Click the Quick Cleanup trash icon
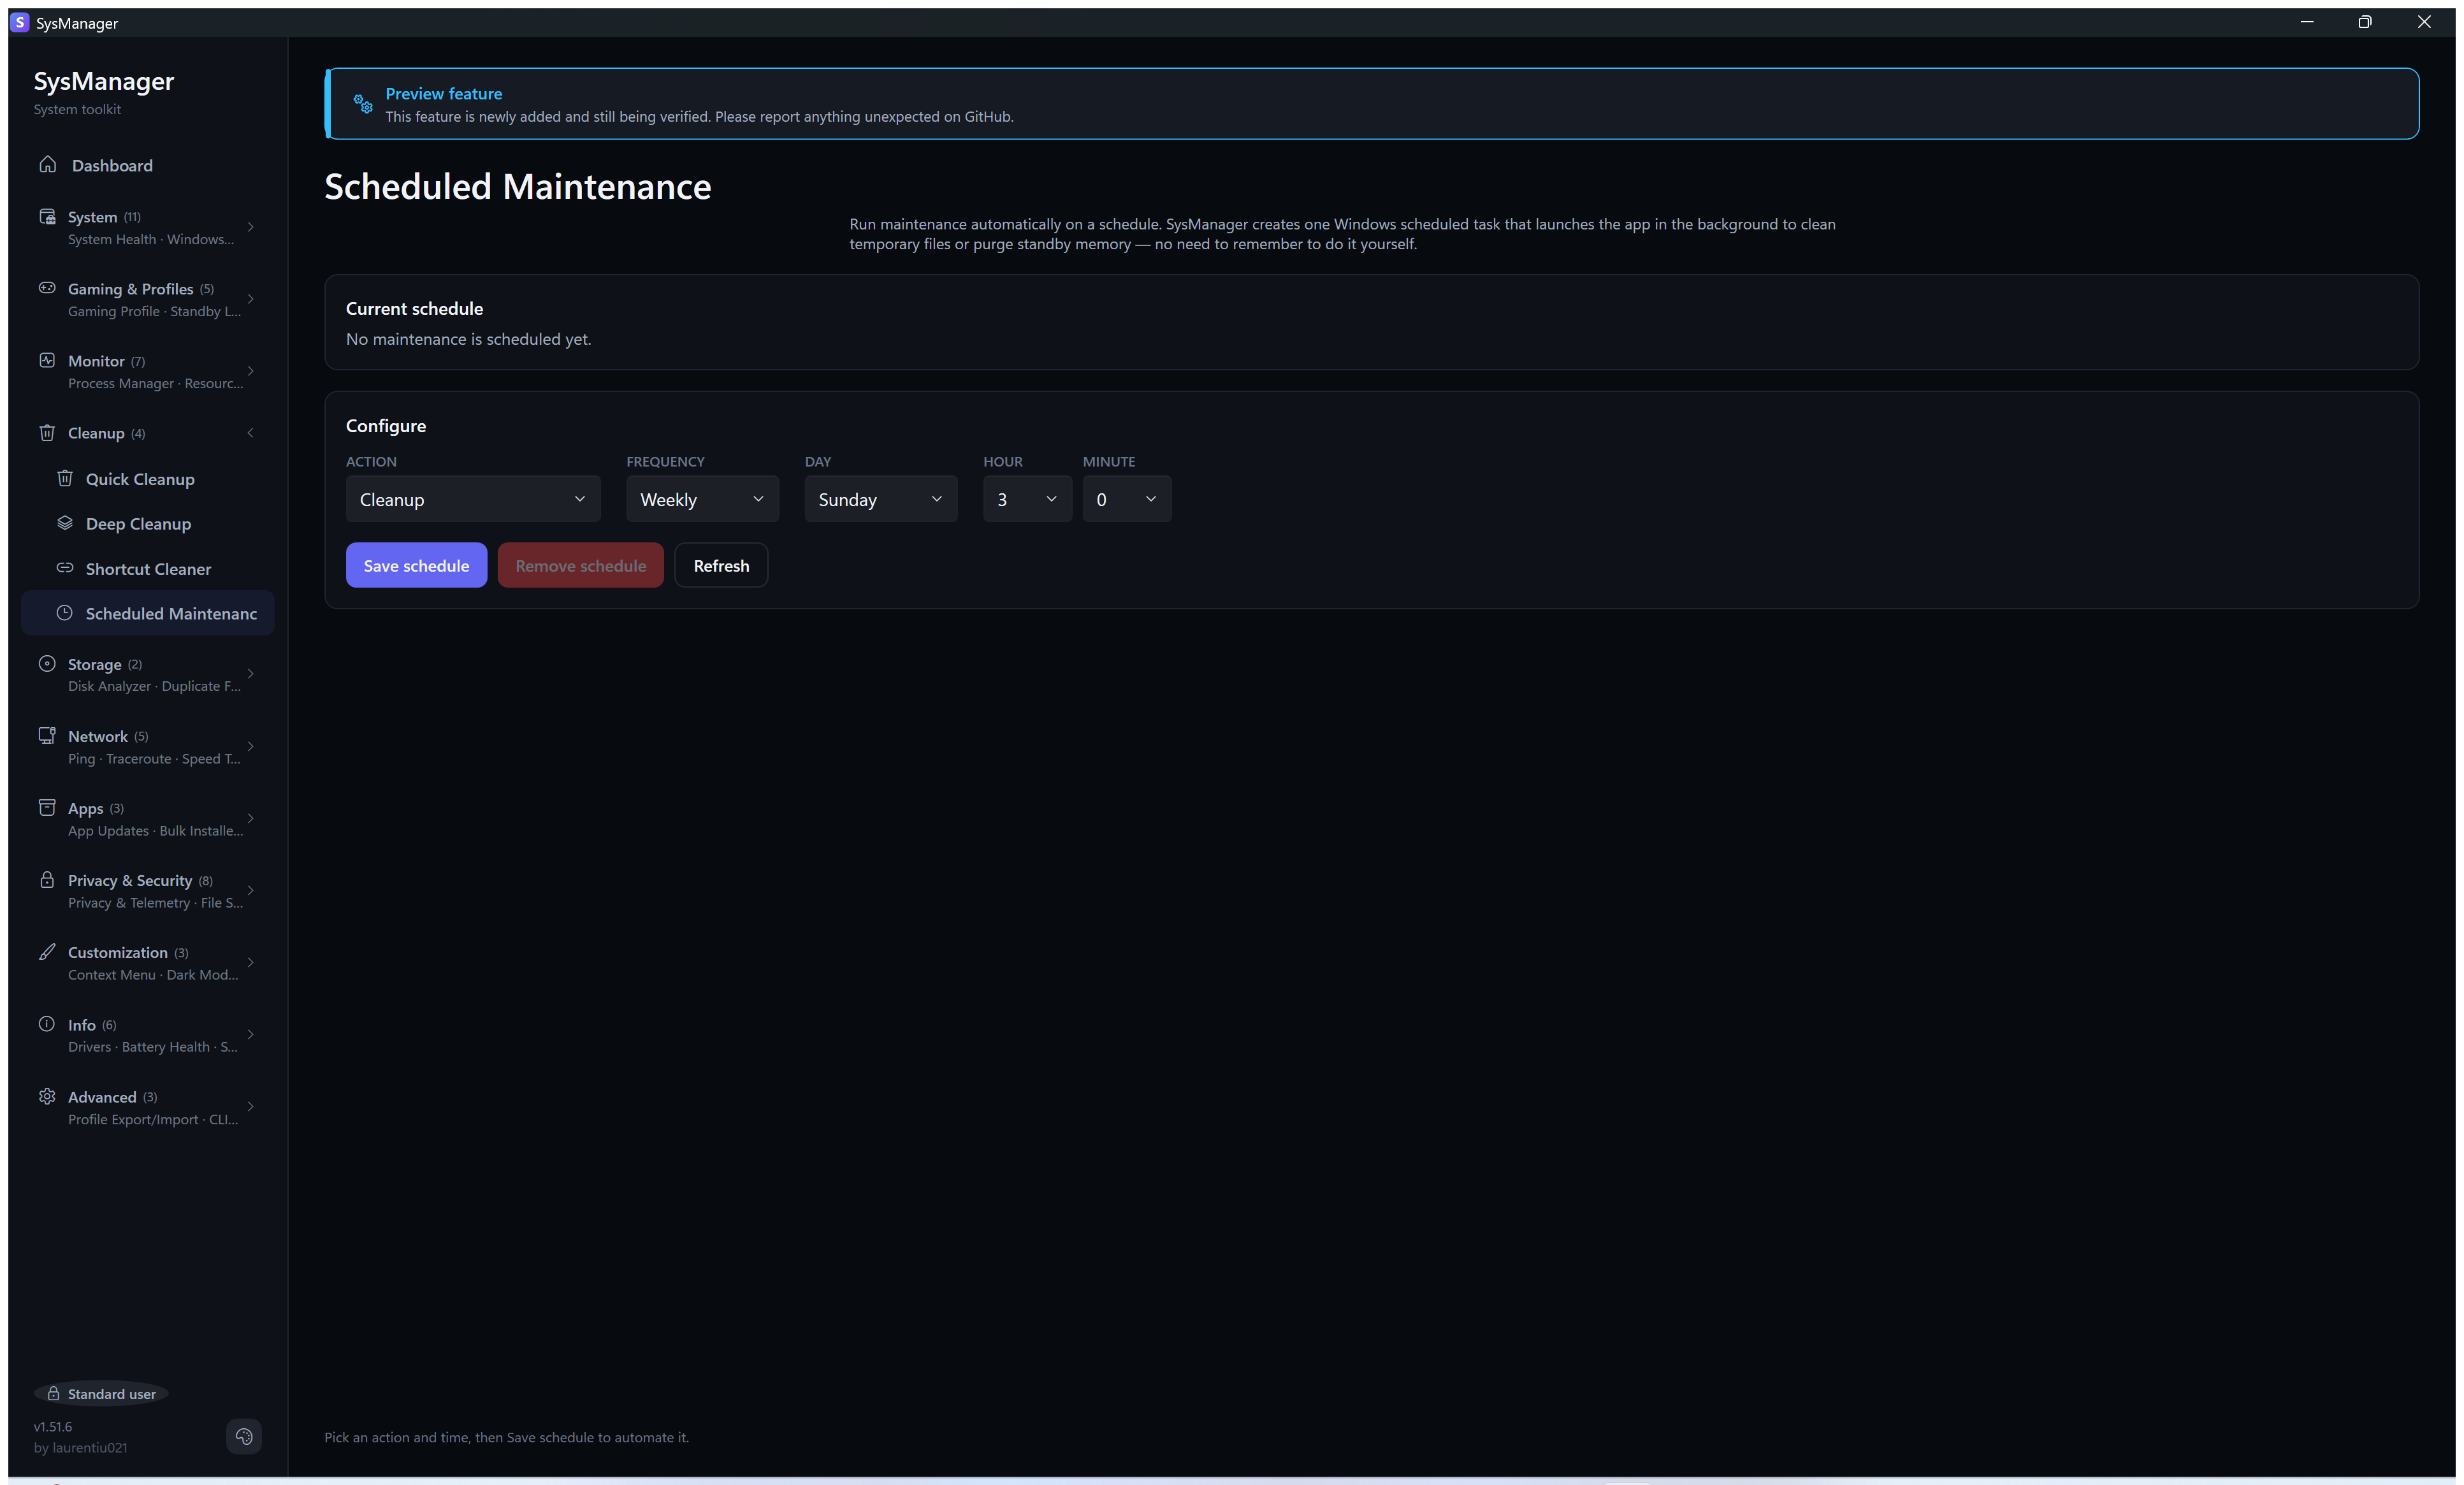 coord(65,478)
